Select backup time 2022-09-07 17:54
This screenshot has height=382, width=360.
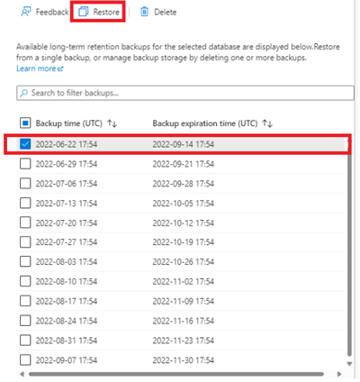tap(67, 360)
